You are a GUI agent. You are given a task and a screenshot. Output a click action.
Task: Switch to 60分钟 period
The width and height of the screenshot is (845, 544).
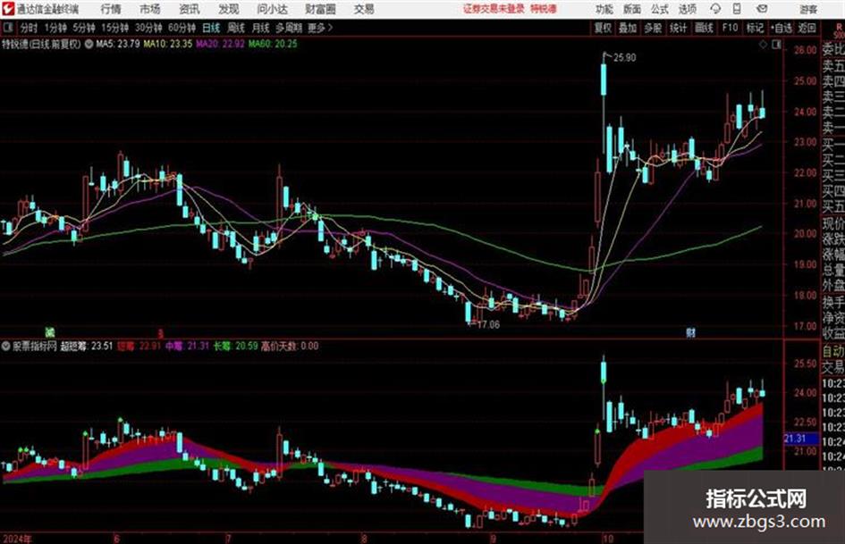point(182,28)
